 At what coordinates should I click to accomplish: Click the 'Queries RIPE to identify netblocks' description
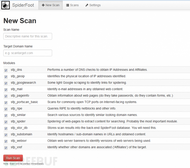point(82,108)
